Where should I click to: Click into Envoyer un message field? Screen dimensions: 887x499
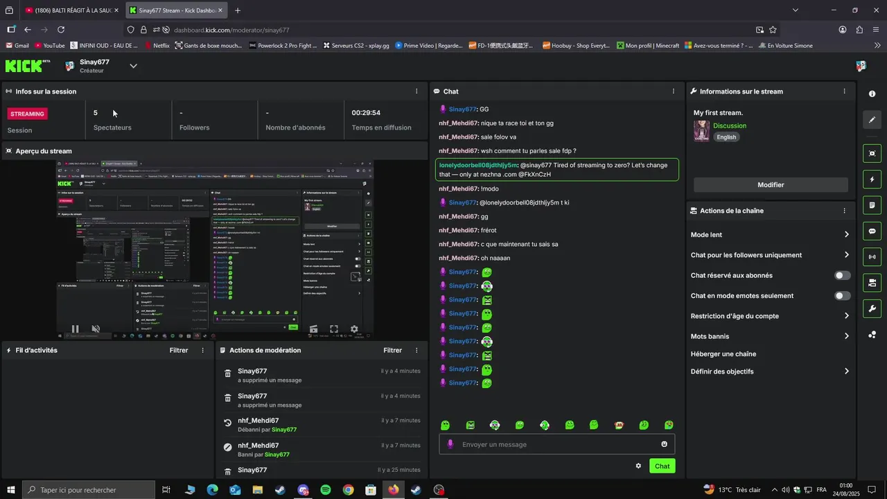pyautogui.click(x=556, y=444)
